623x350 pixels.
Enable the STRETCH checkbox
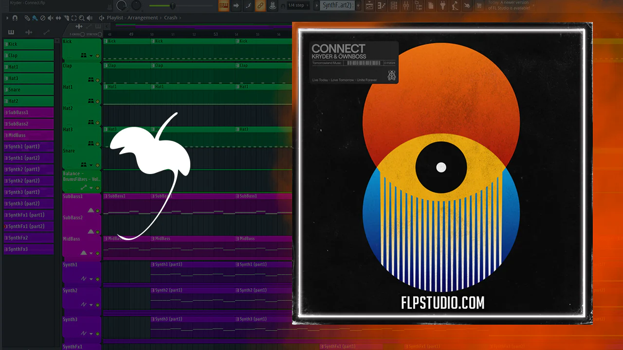point(100,35)
